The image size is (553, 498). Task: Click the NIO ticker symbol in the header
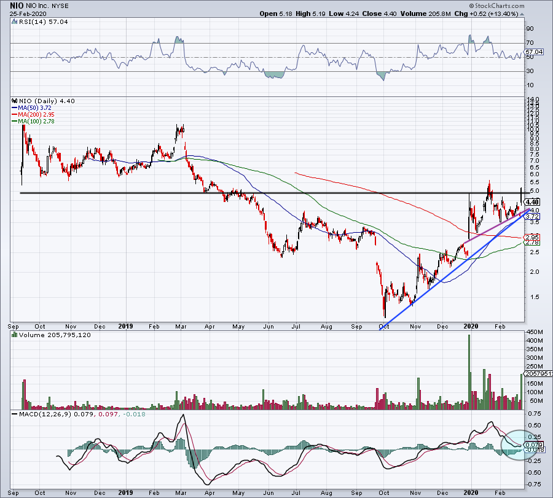[x=17, y=6]
